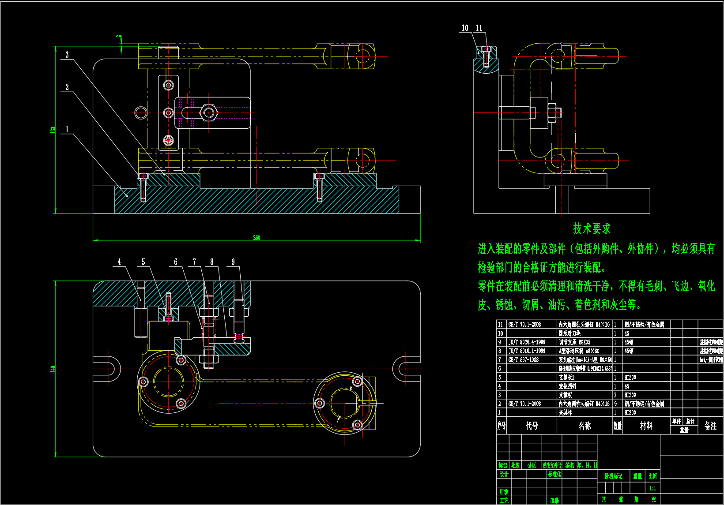Click callout number 9 in top view
Image resolution: width=724 pixels, height=505 pixels.
click(233, 262)
